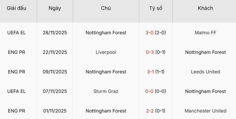Viewport: 236px width, 119px height.
Task: Click the 'Ngày' column header
Action: click(55, 8)
